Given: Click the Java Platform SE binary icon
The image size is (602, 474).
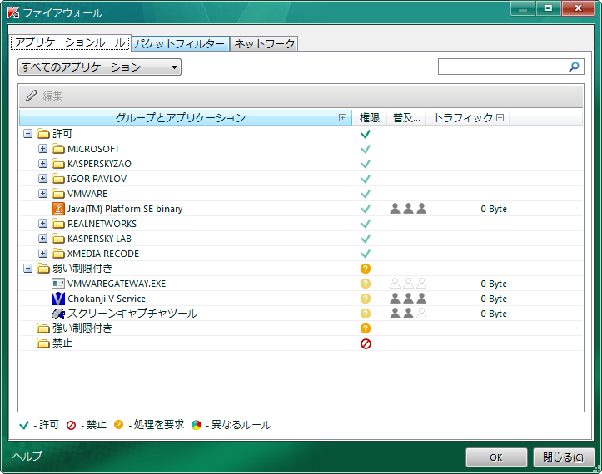Looking at the screenshot, I should [x=58, y=209].
